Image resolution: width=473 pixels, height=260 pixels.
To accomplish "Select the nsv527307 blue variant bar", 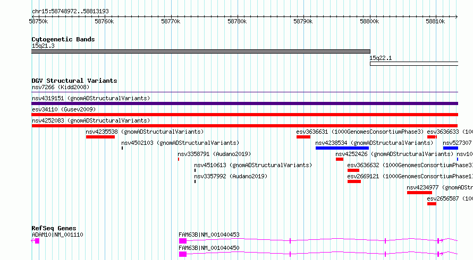I will point(450,148).
